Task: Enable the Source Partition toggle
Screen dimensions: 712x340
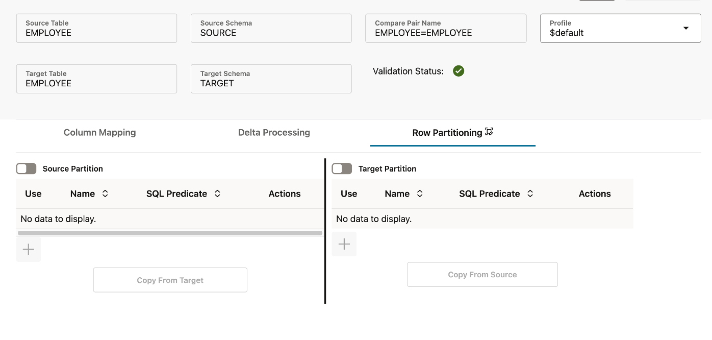Action: pyautogui.click(x=27, y=168)
